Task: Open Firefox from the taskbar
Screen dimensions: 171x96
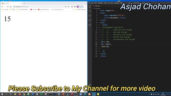Action: point(20,94)
